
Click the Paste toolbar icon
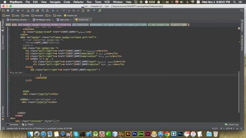pyautogui.click(x=37, y=11)
